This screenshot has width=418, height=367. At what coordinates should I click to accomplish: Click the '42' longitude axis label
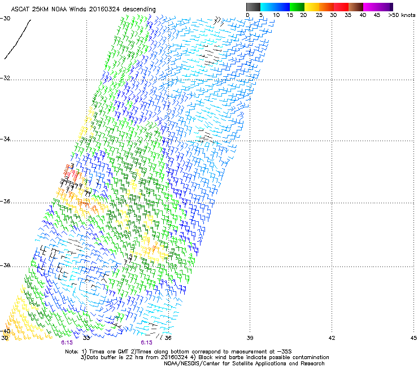tap(332, 338)
